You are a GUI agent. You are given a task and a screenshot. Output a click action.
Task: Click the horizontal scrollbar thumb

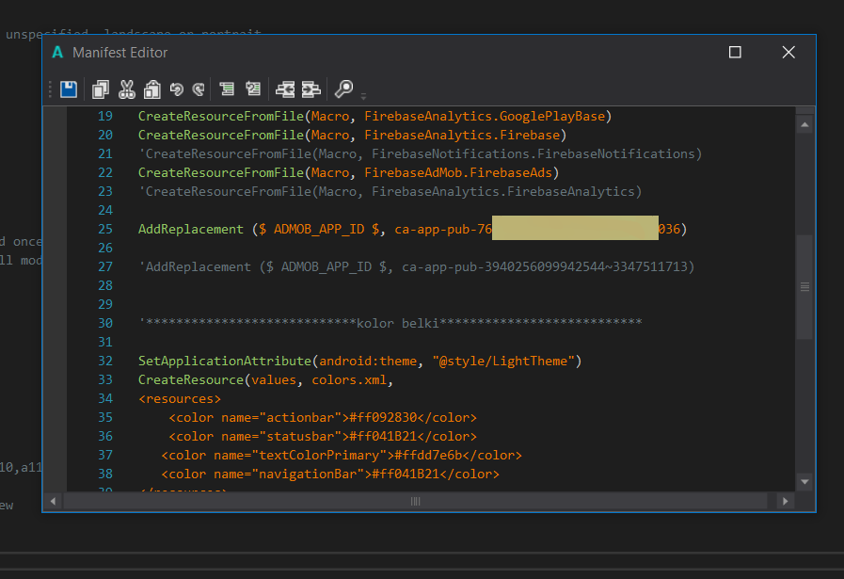tap(415, 502)
